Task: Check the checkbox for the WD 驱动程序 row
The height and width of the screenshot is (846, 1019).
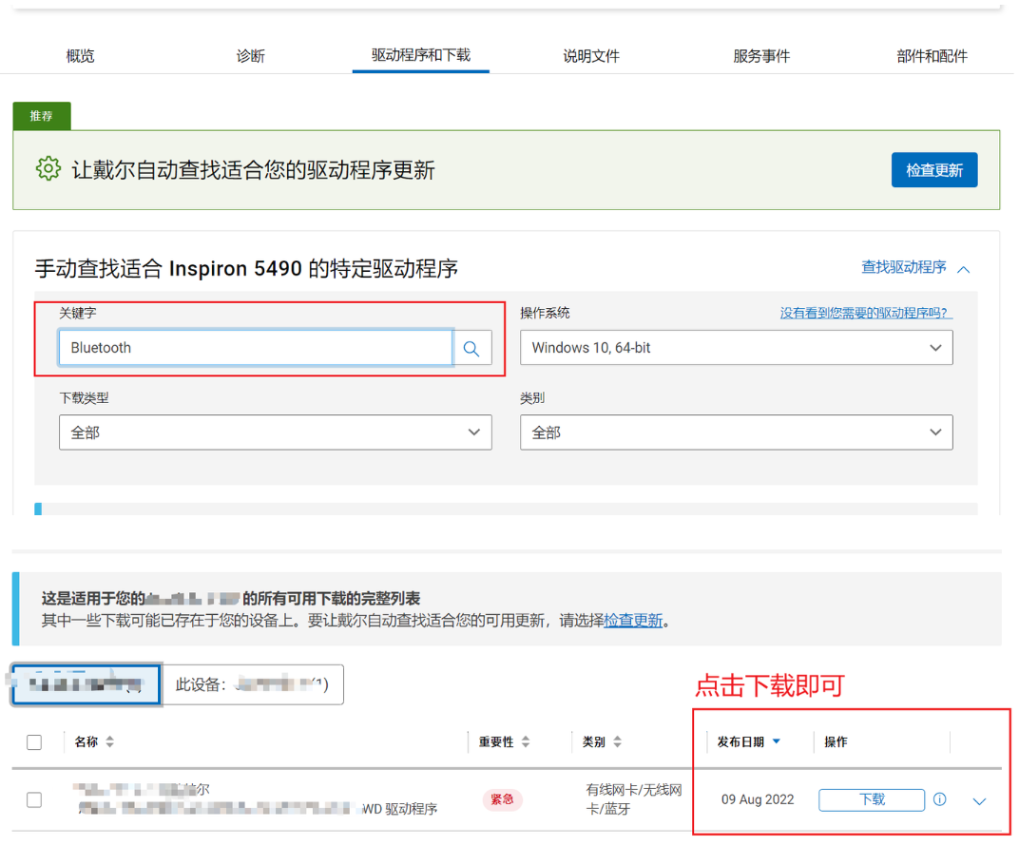Action: pyautogui.click(x=34, y=799)
